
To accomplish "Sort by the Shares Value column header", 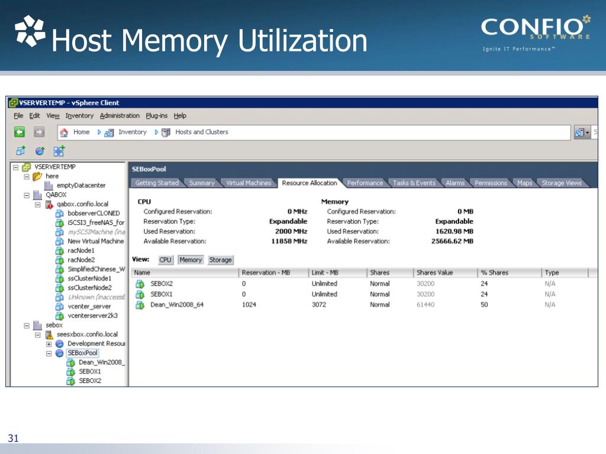I will point(445,273).
